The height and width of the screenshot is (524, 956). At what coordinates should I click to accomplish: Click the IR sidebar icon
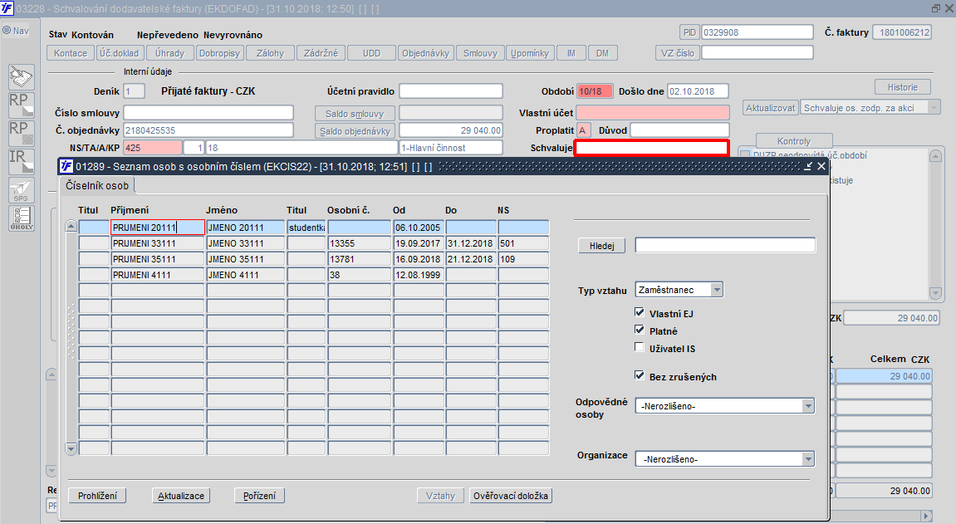coord(22,161)
